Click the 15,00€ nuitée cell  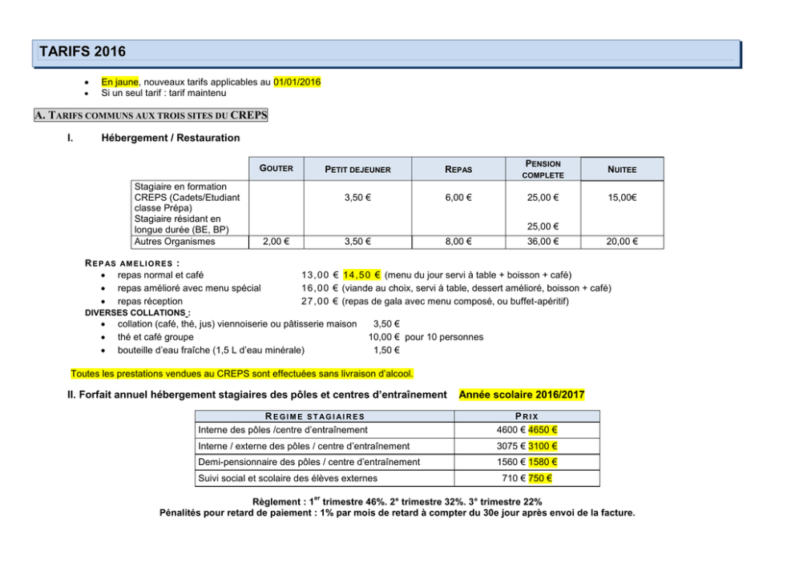point(622,198)
